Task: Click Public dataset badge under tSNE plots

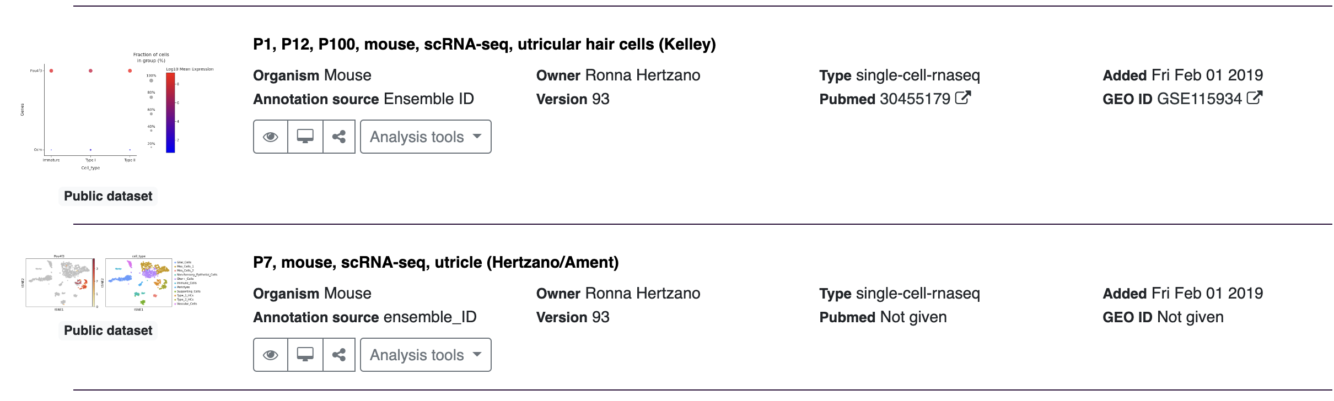Action: coord(108,330)
